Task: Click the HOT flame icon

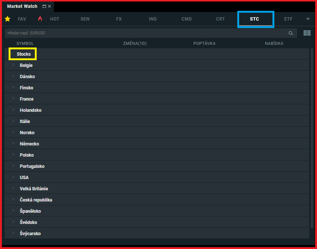Action: (x=40, y=19)
